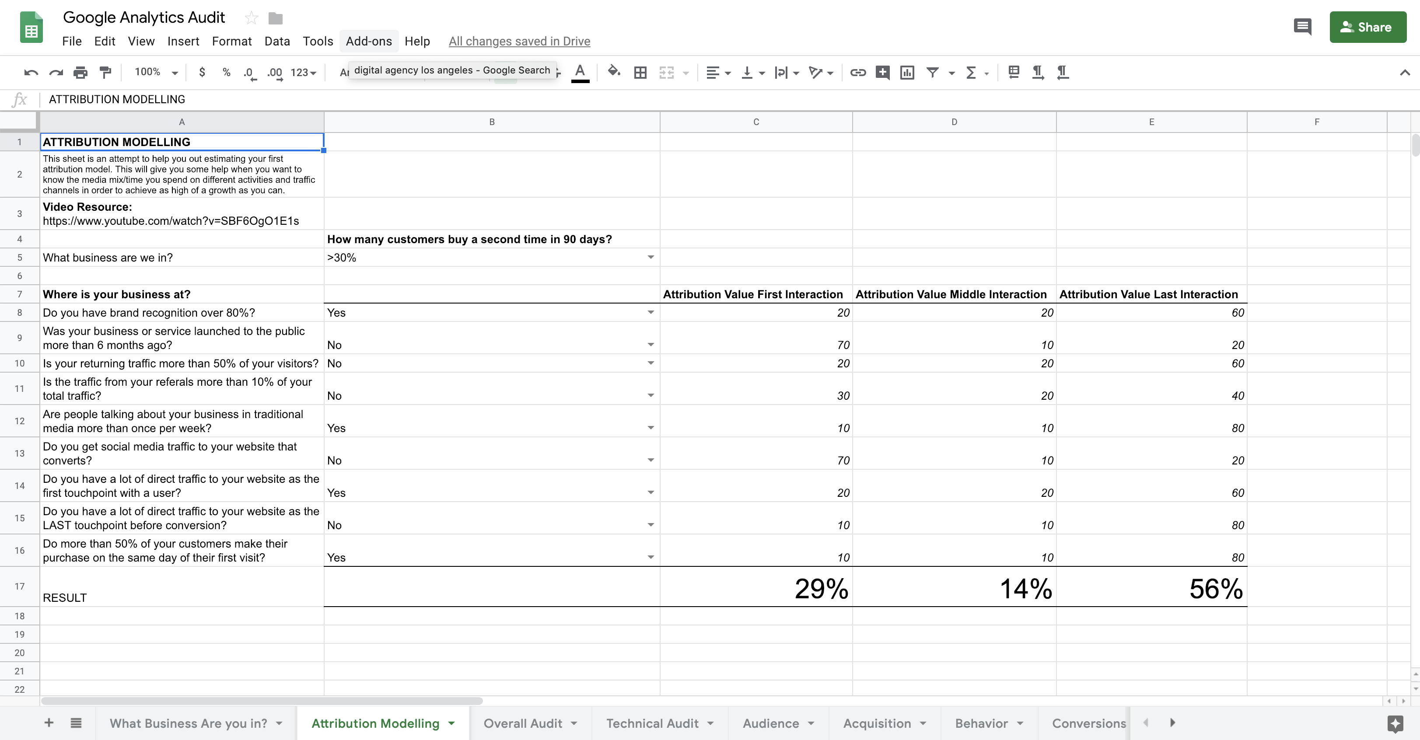Format as percent with the % icon
1420x740 pixels.
(x=227, y=72)
